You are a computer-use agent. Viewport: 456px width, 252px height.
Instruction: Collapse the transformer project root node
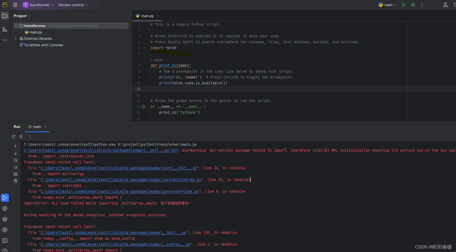[x=16, y=26]
